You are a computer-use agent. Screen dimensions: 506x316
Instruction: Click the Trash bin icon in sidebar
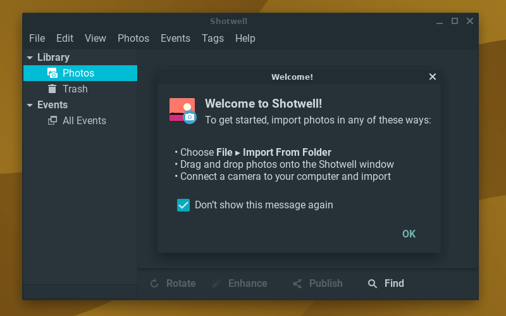[x=52, y=89]
